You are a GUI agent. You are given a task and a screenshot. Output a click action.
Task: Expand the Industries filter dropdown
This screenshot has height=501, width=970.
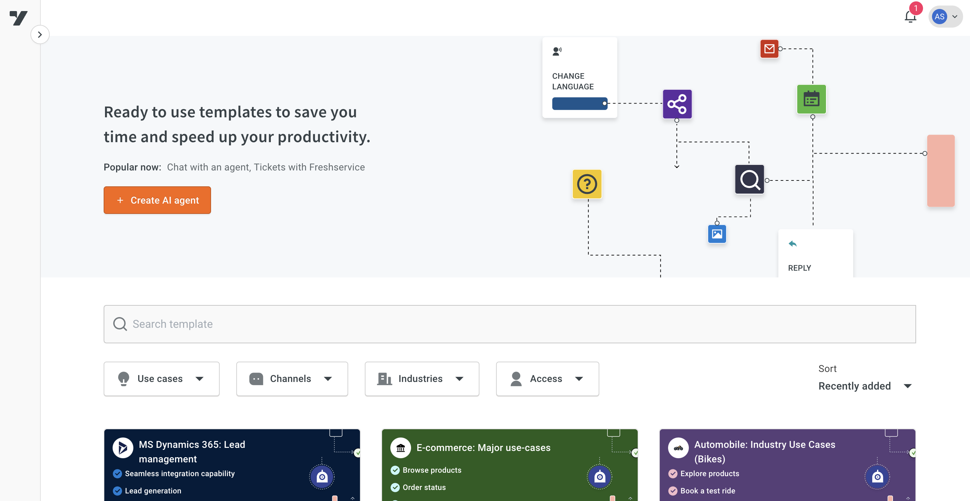coord(421,379)
